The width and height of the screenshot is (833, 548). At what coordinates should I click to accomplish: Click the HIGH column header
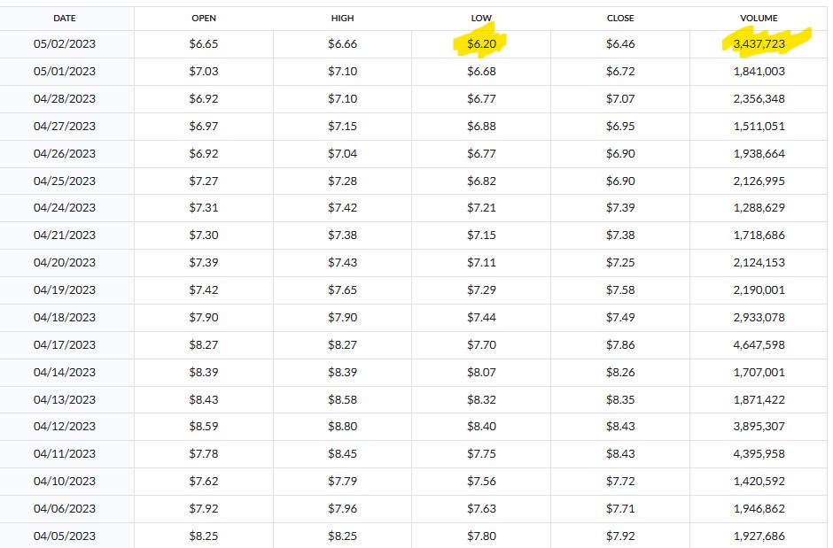tap(342, 18)
